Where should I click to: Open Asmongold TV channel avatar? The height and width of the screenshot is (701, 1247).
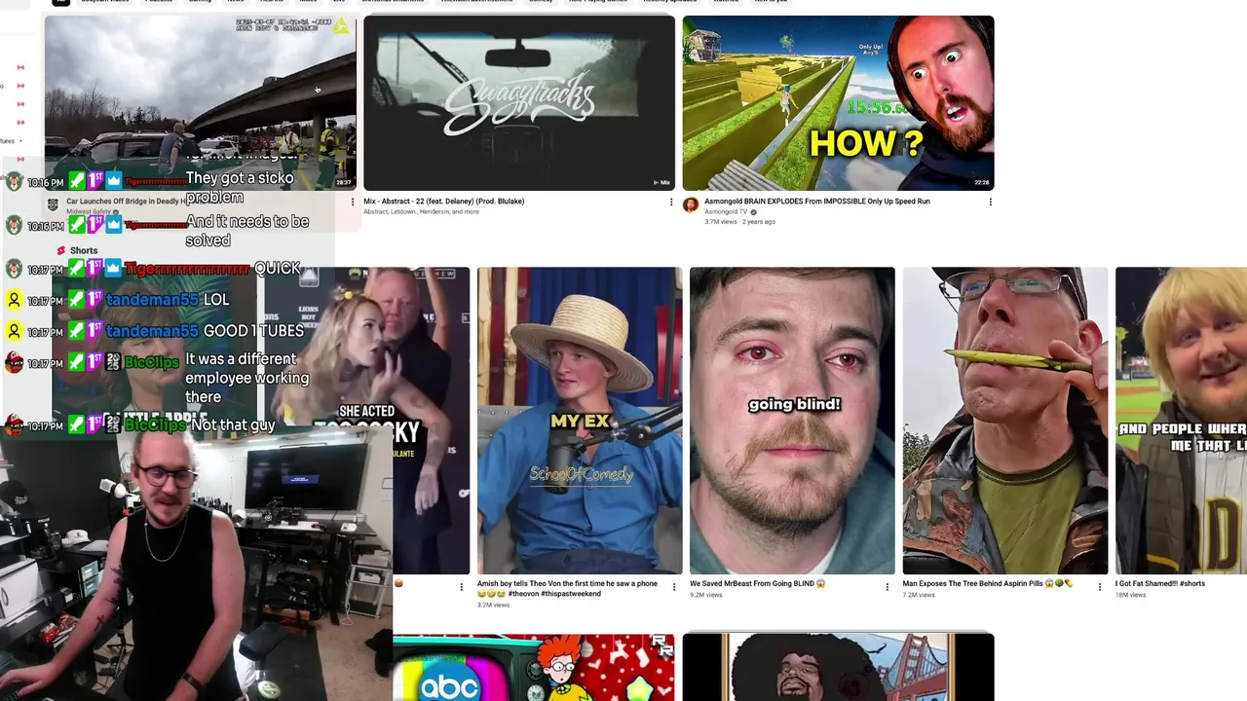point(691,204)
